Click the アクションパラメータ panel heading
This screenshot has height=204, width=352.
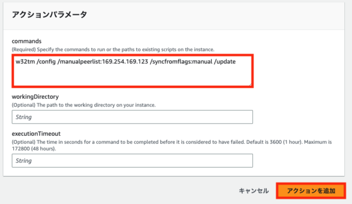pyautogui.click(x=50, y=15)
